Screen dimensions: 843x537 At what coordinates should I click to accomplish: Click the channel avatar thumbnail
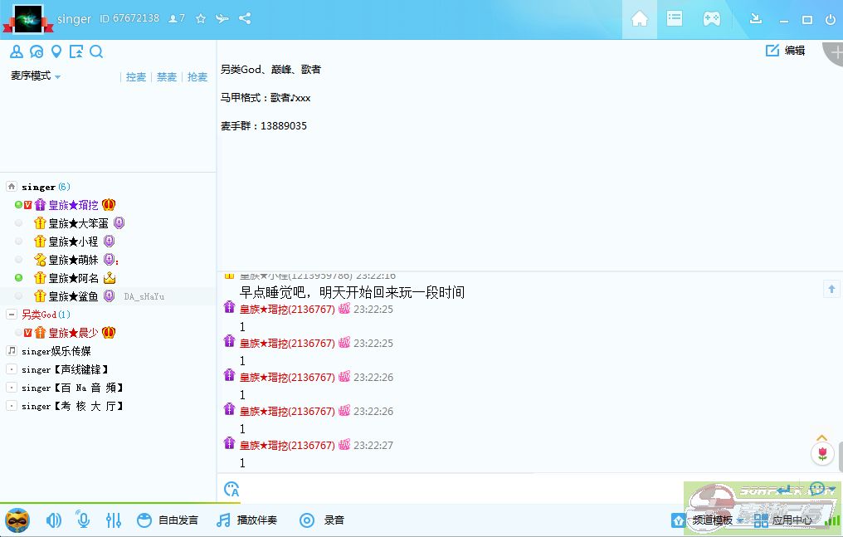coord(28,19)
